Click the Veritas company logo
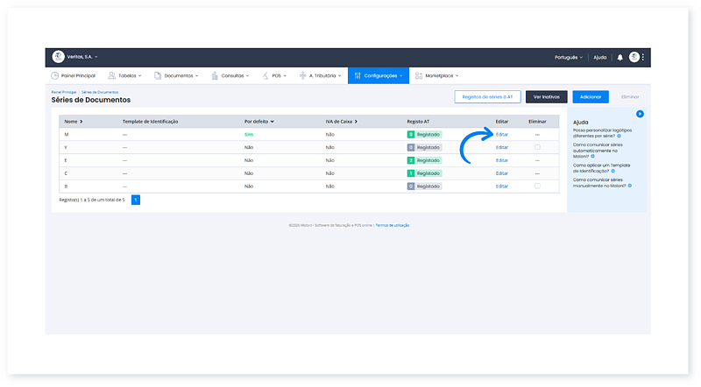 pos(59,57)
